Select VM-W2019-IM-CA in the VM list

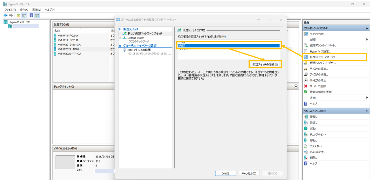click(69, 45)
